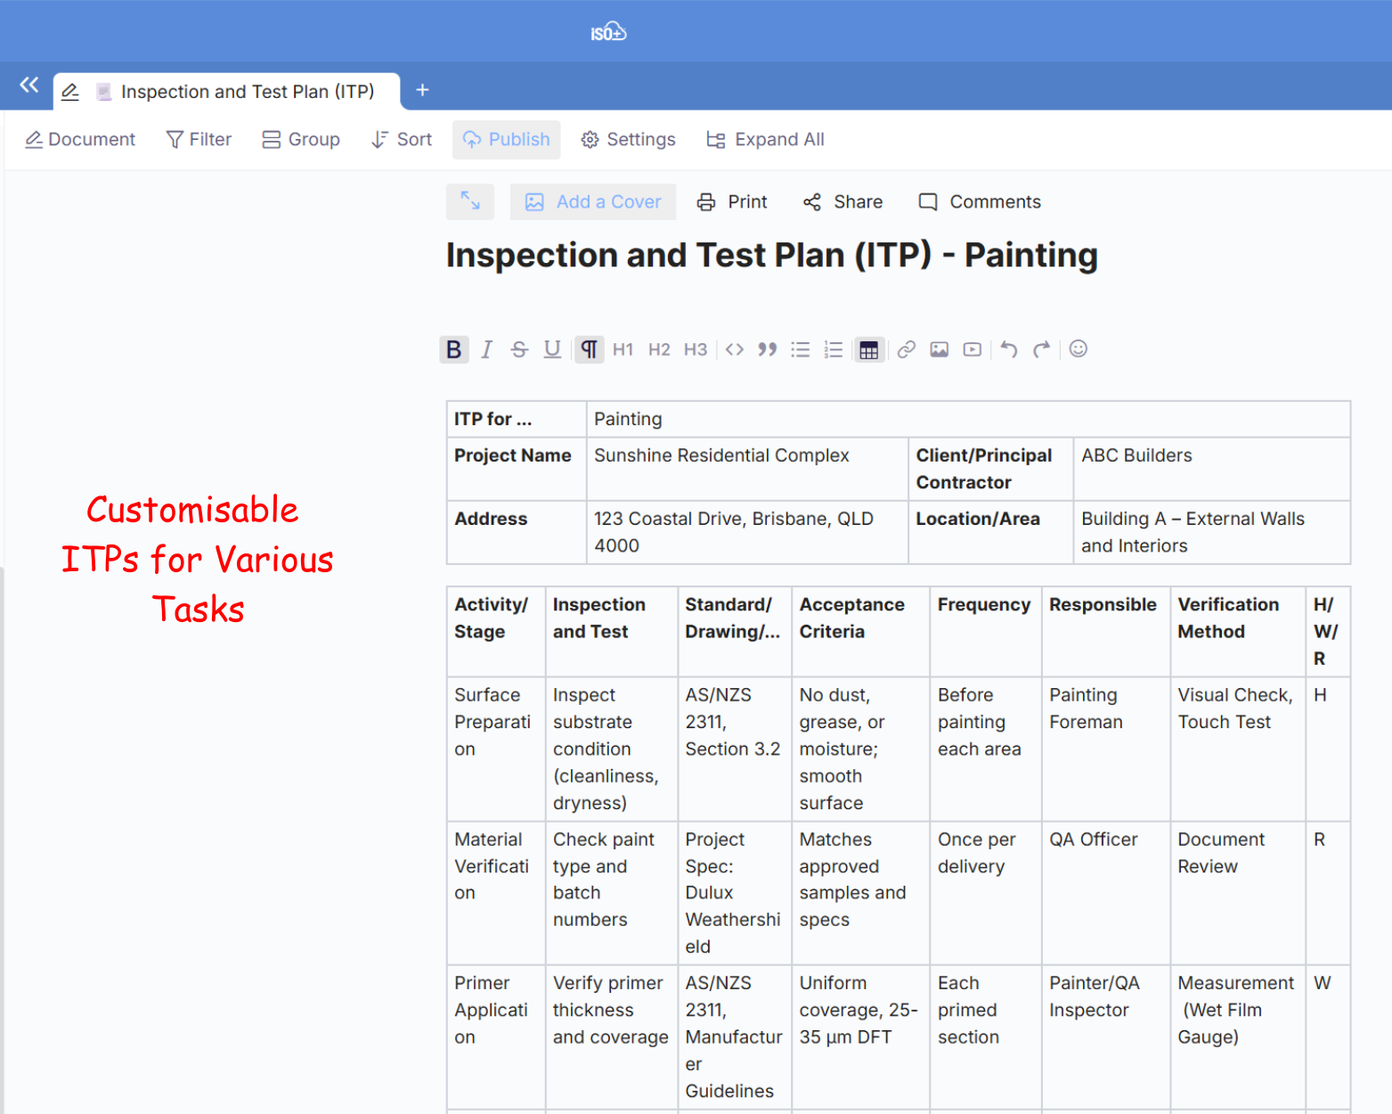Insert a hyperlink with the link icon

pos(906,349)
